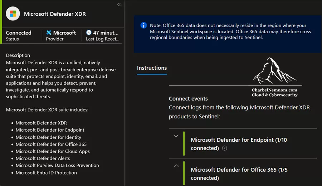Screen dimensions: 322x186
Task: Collapse the left panel with double chevron
Action: pos(119,5)
